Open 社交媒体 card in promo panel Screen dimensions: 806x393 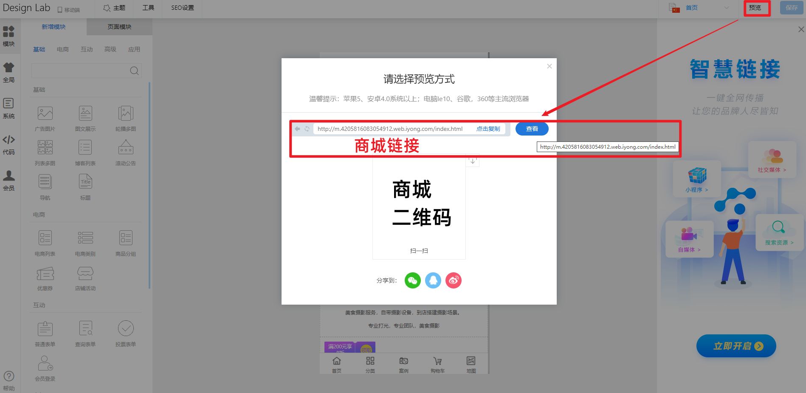tap(772, 160)
